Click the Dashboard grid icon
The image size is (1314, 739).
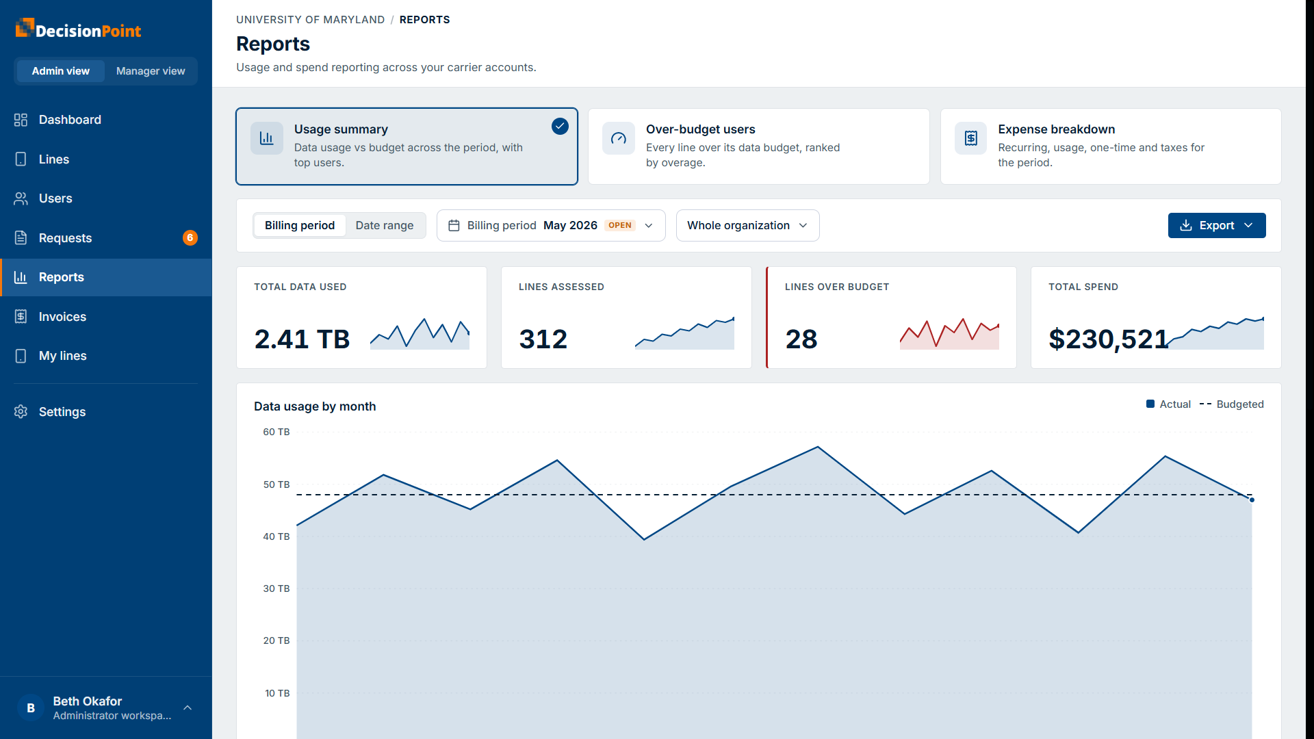[x=21, y=120]
